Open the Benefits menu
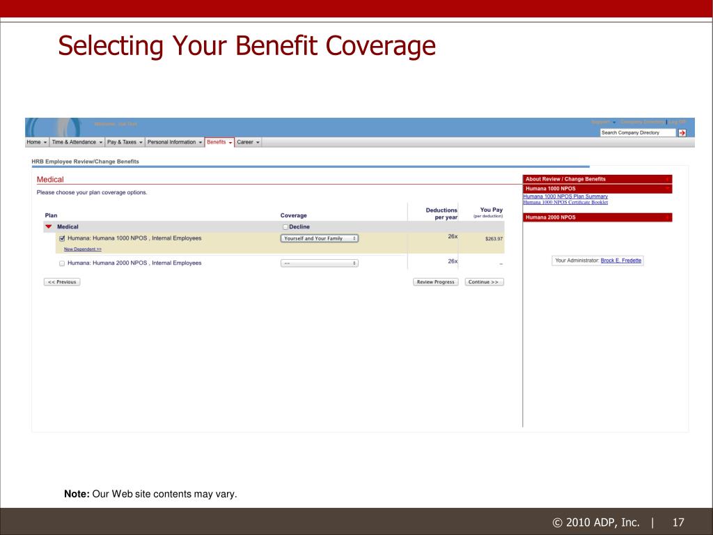 219,142
